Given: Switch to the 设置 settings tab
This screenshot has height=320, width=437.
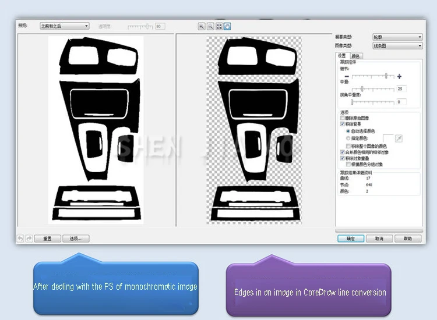Looking at the screenshot, I should pos(342,56).
